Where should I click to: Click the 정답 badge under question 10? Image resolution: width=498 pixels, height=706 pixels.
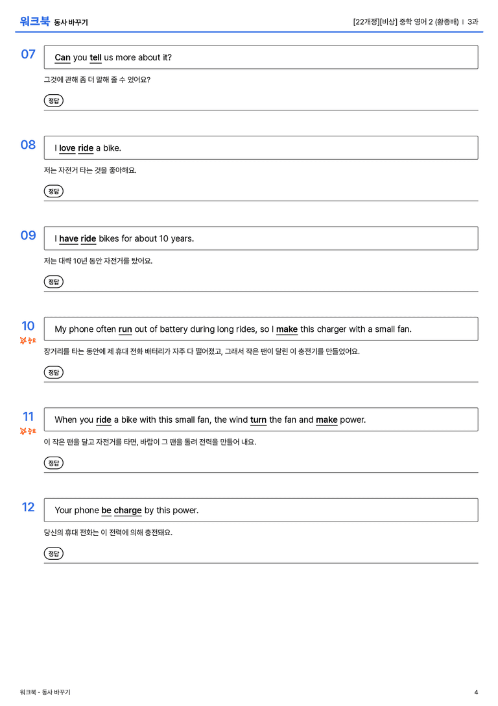tap(53, 372)
